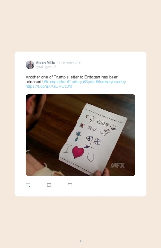This screenshot has width=161, height=248.
Task: Click the red heart drawing on letter
Action: click(x=78, y=152)
